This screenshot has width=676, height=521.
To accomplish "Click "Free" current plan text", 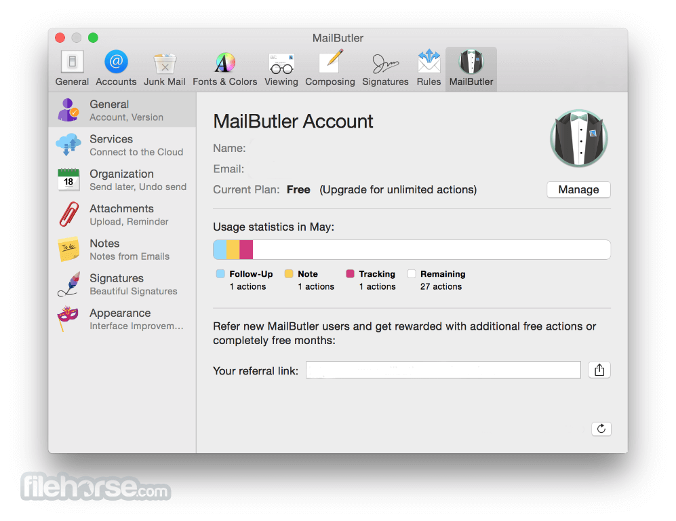I will click(298, 190).
